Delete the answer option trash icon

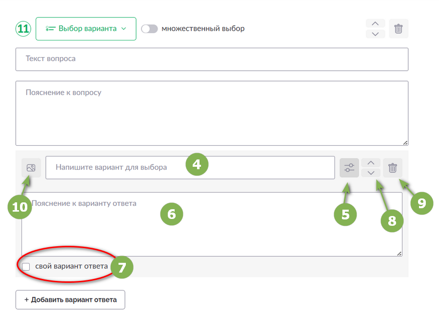(x=393, y=168)
